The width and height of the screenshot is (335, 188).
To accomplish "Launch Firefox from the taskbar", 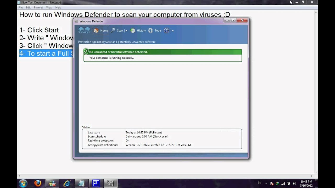I will point(38,183).
